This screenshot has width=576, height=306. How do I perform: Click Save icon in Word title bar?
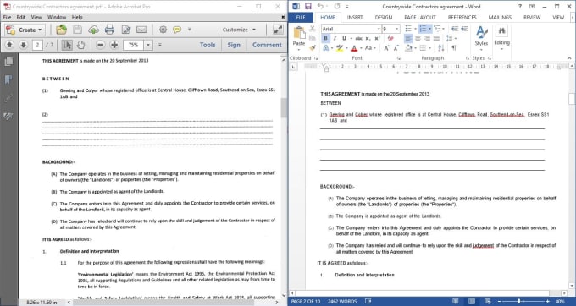[x=307, y=6]
